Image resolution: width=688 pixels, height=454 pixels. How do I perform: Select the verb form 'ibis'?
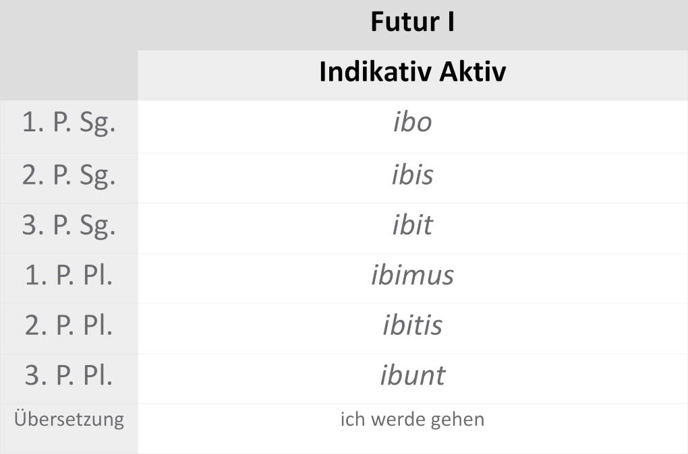tap(412, 175)
